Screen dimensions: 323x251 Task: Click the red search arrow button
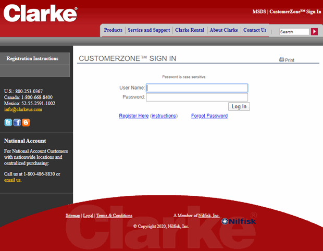point(314,32)
